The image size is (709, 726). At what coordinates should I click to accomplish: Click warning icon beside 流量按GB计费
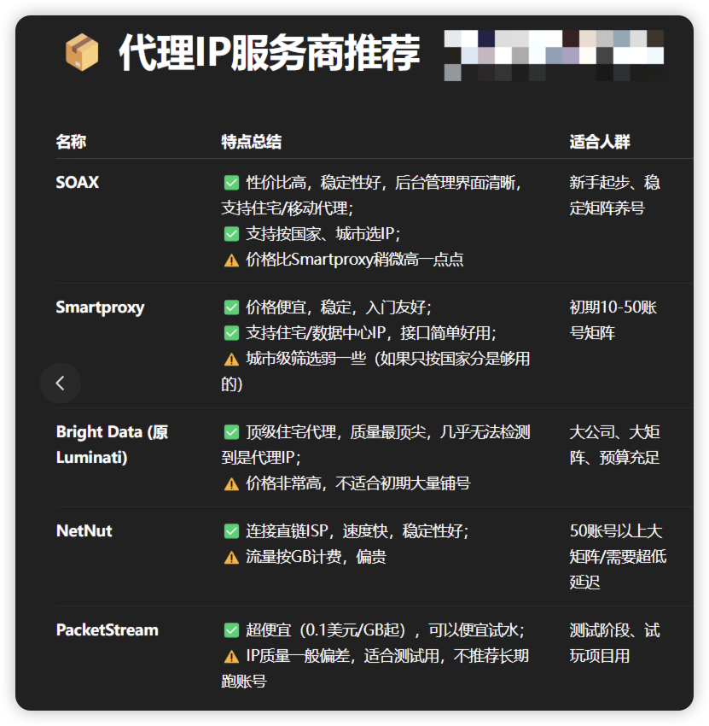point(231,558)
